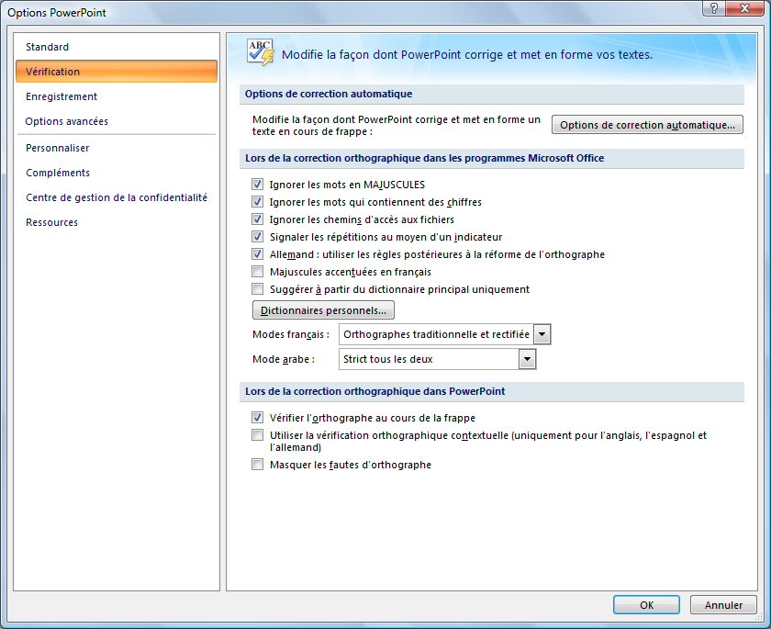Open the Mode arabe dropdown arrow

click(527, 359)
